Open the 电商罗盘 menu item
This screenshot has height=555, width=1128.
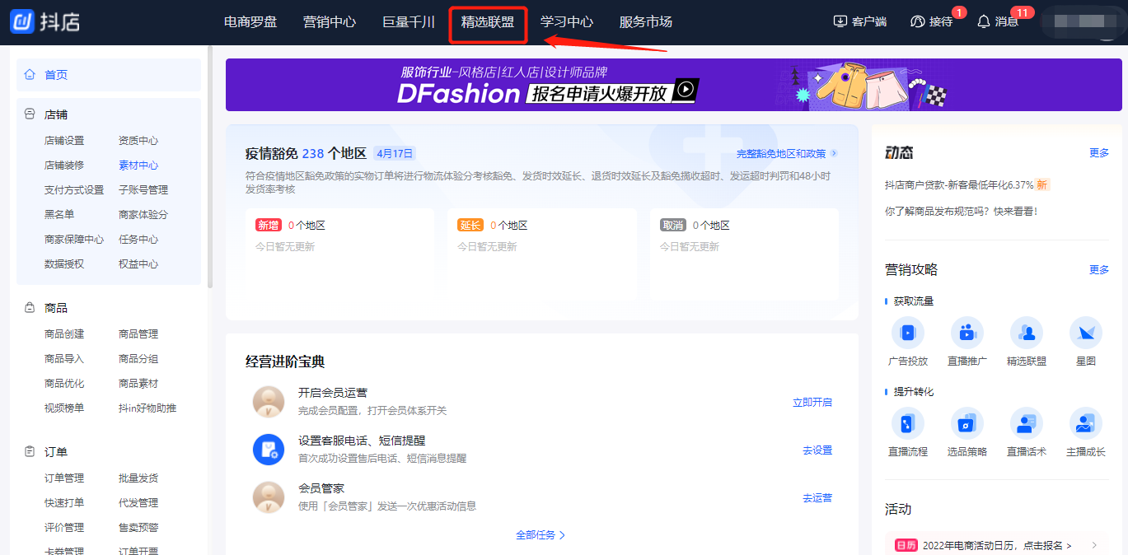click(250, 22)
